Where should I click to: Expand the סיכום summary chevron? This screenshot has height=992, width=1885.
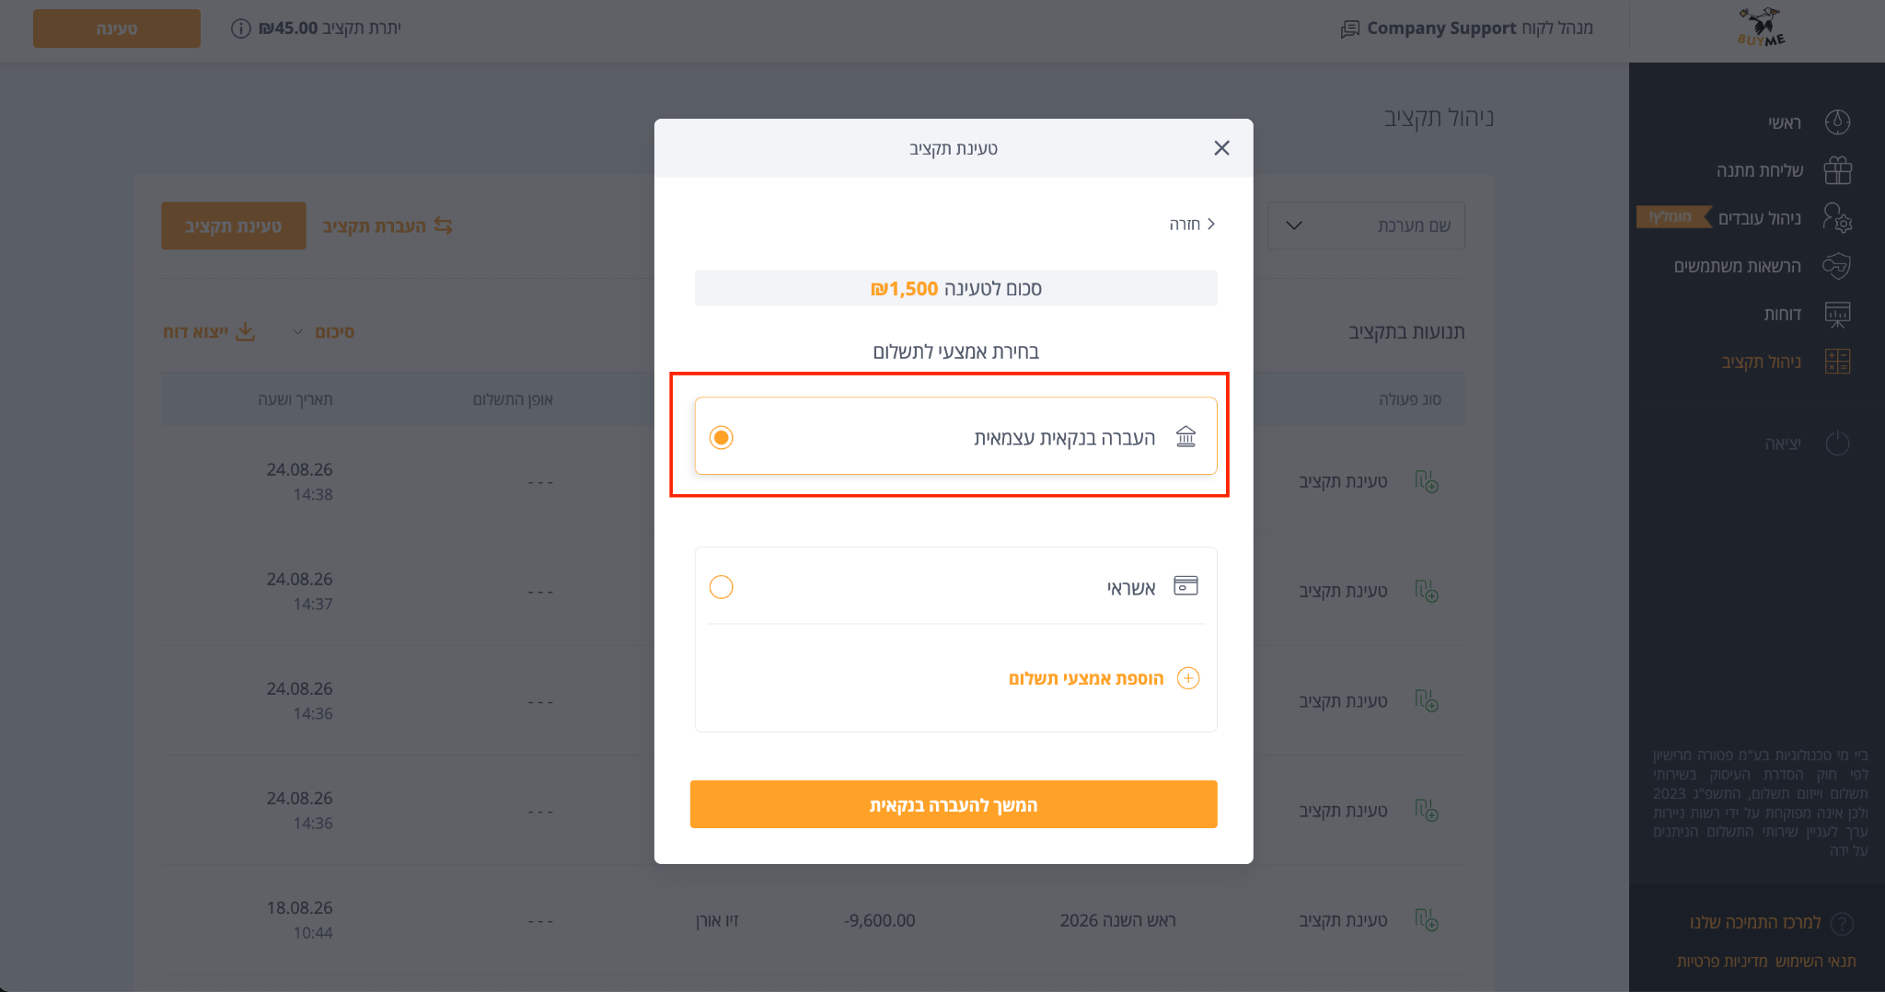click(x=297, y=331)
